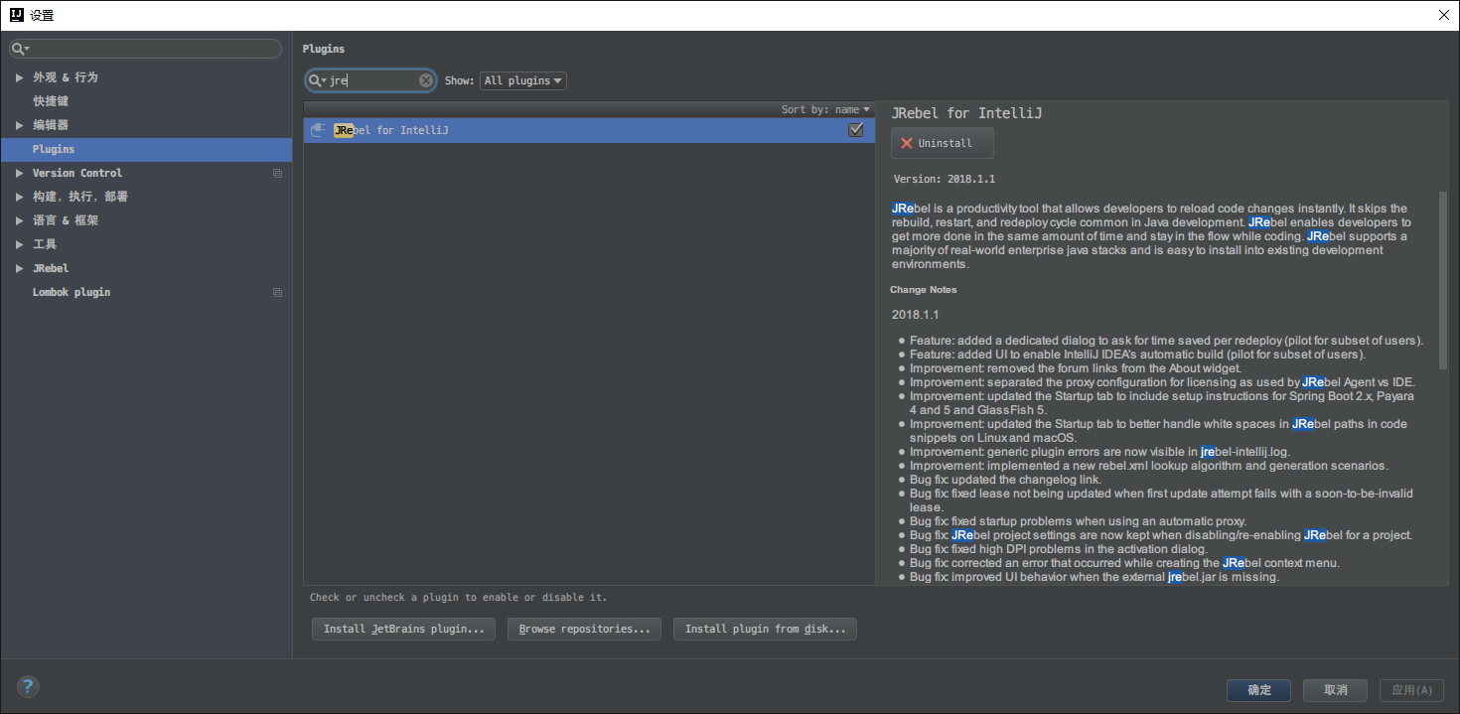This screenshot has width=1460, height=714.
Task: Click the settings search magnifier icon
Action: click(x=19, y=49)
